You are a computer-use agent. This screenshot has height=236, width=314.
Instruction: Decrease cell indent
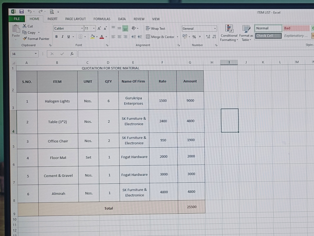(134, 37)
